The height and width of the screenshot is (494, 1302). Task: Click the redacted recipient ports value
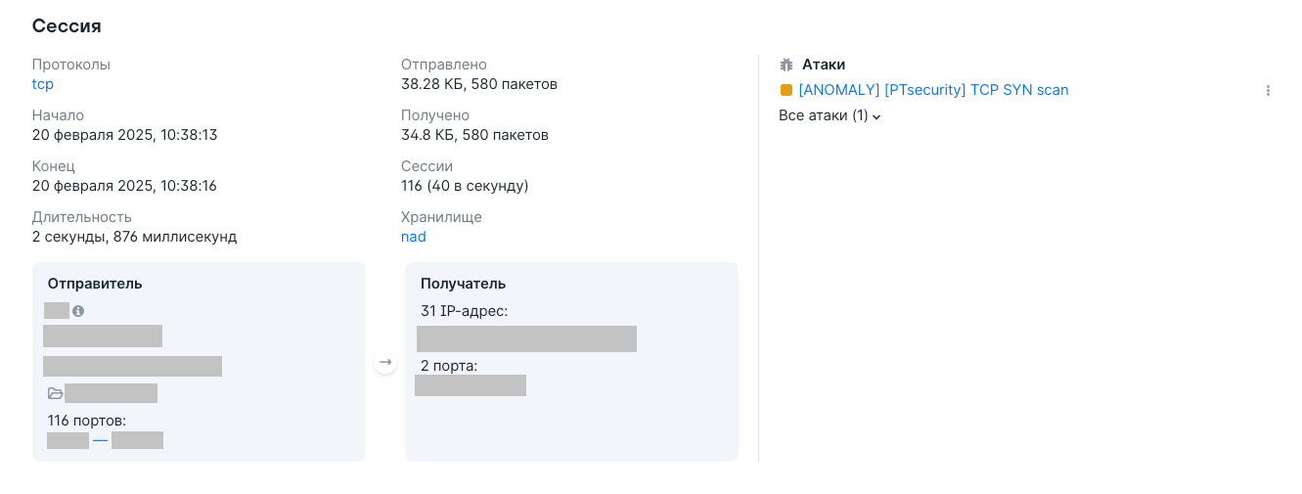(471, 385)
